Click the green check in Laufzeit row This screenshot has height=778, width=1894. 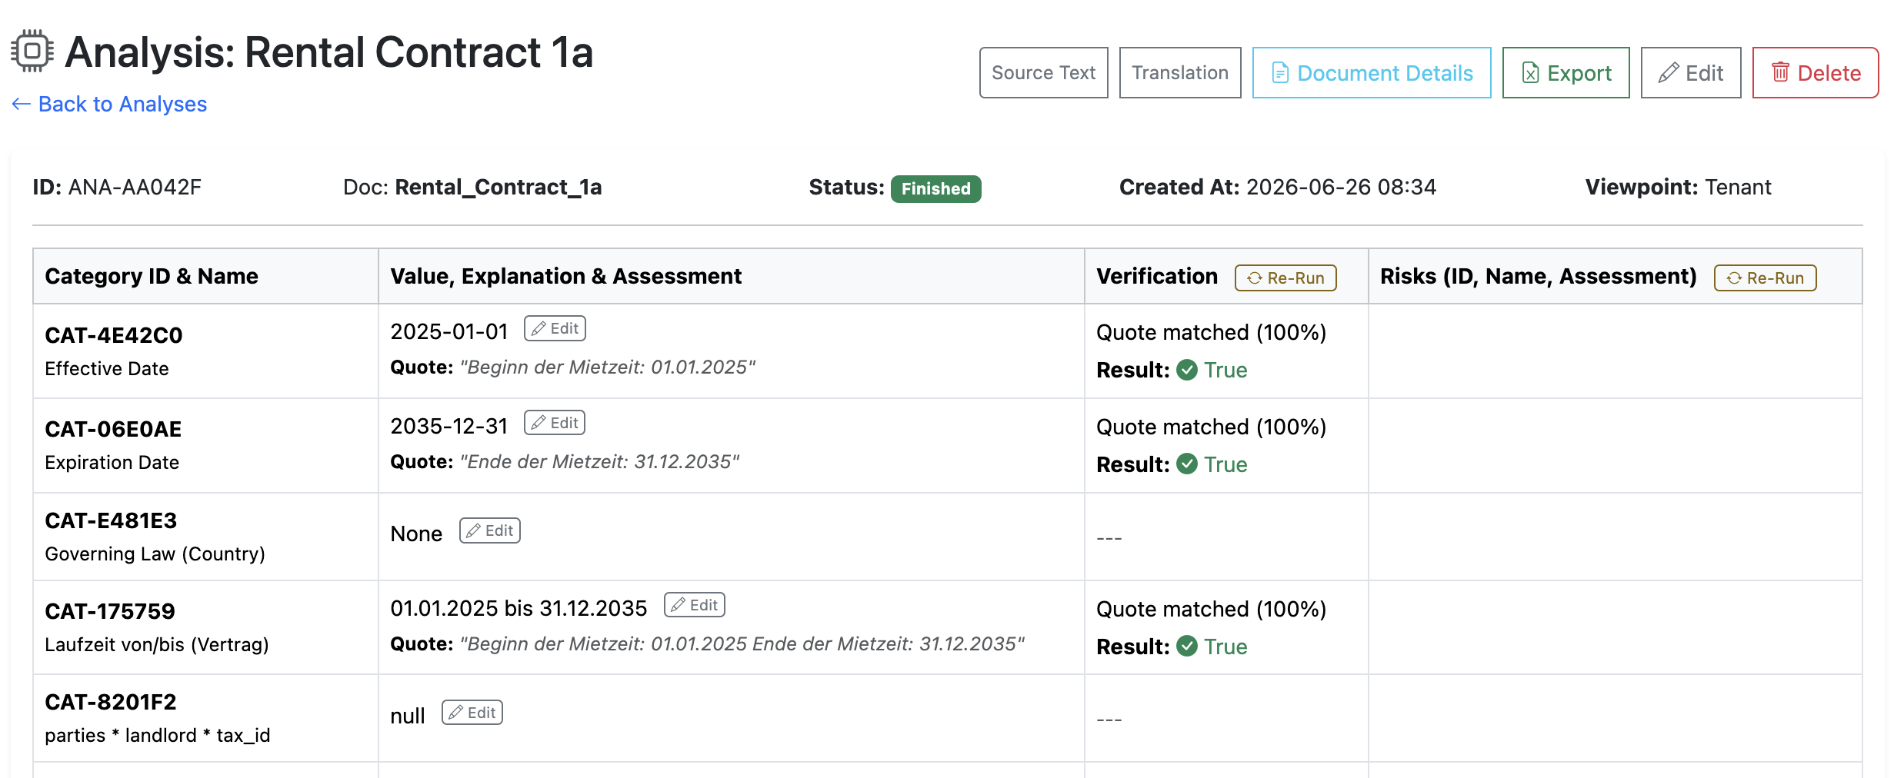click(1187, 647)
